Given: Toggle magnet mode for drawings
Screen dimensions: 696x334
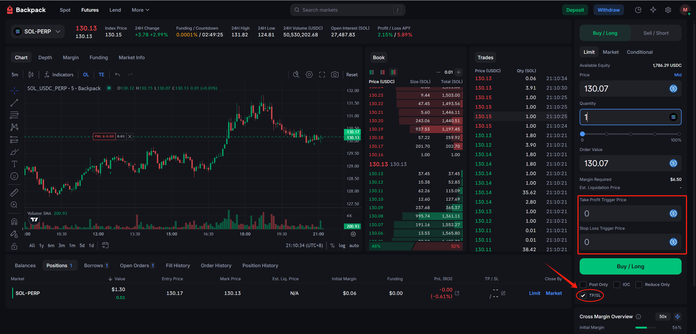Looking at the screenshot, I should pyautogui.click(x=14, y=222).
